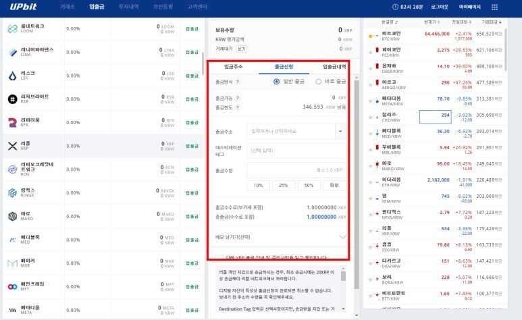Image resolution: width=522 pixels, height=320 pixels.
Task: Open the 코인동향 menu in the top navigation
Action: click(x=163, y=7)
